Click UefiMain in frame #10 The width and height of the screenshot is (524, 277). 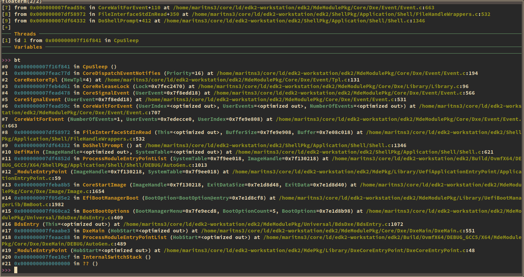tap(27, 152)
